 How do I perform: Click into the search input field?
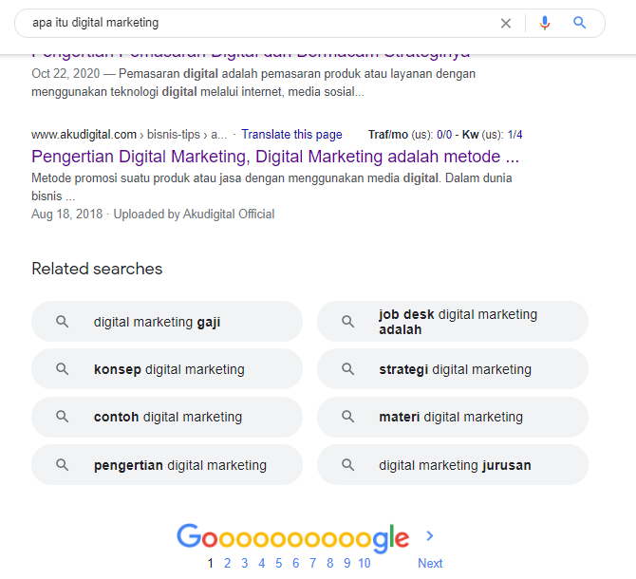pos(256,23)
